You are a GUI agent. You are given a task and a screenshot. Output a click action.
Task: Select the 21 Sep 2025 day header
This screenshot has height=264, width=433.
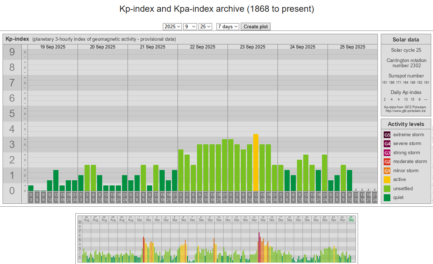pyautogui.click(x=153, y=47)
